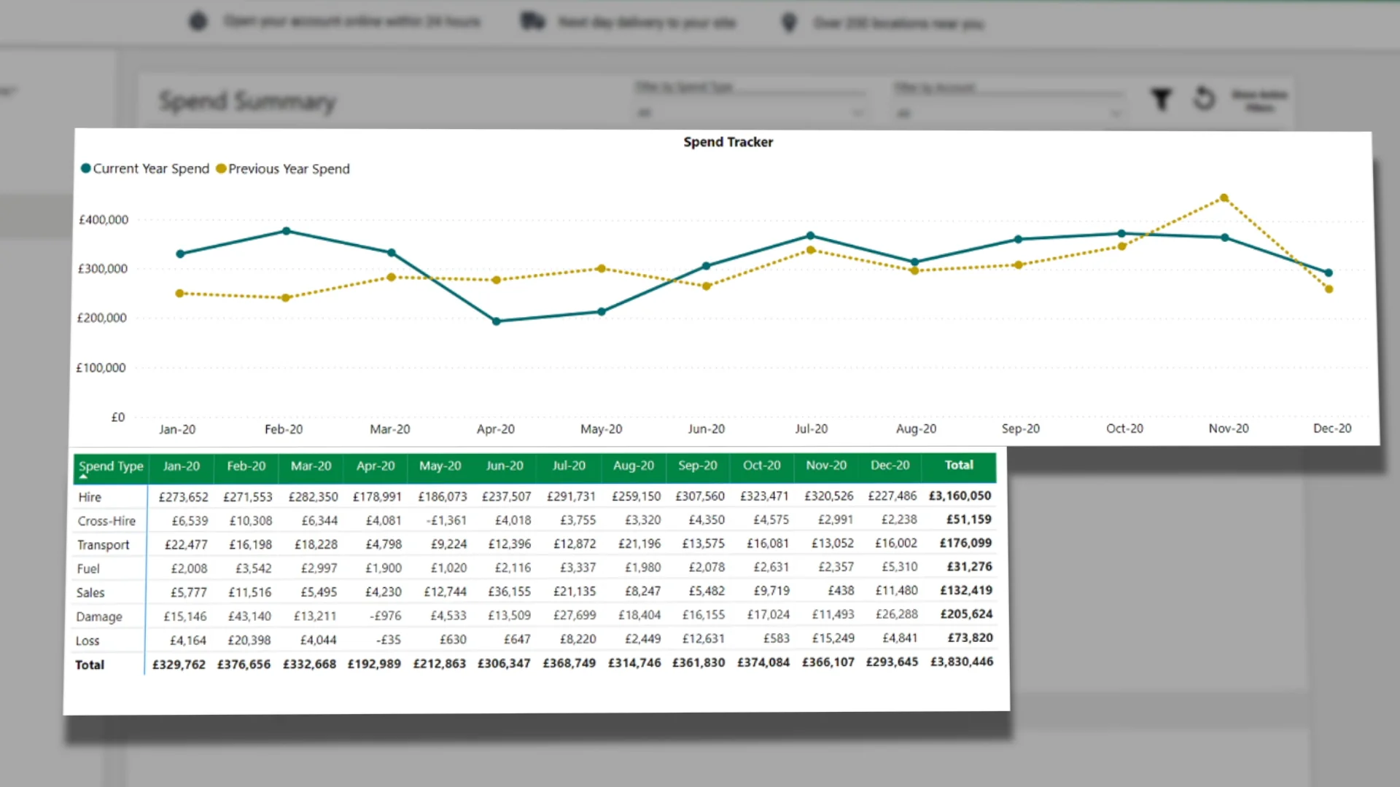
Task: Click the Previous Year May-20 data point
Action: pos(602,269)
